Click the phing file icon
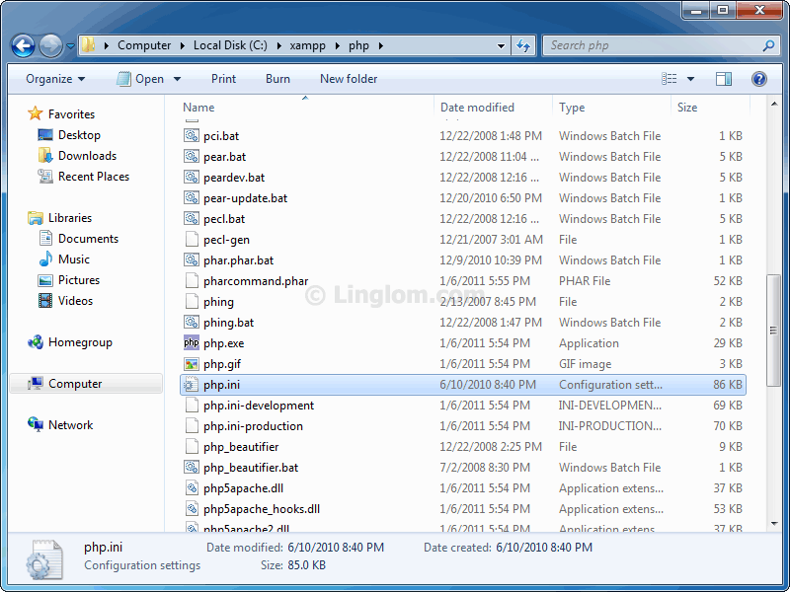Screen dimensions: 790x592 coord(192,302)
